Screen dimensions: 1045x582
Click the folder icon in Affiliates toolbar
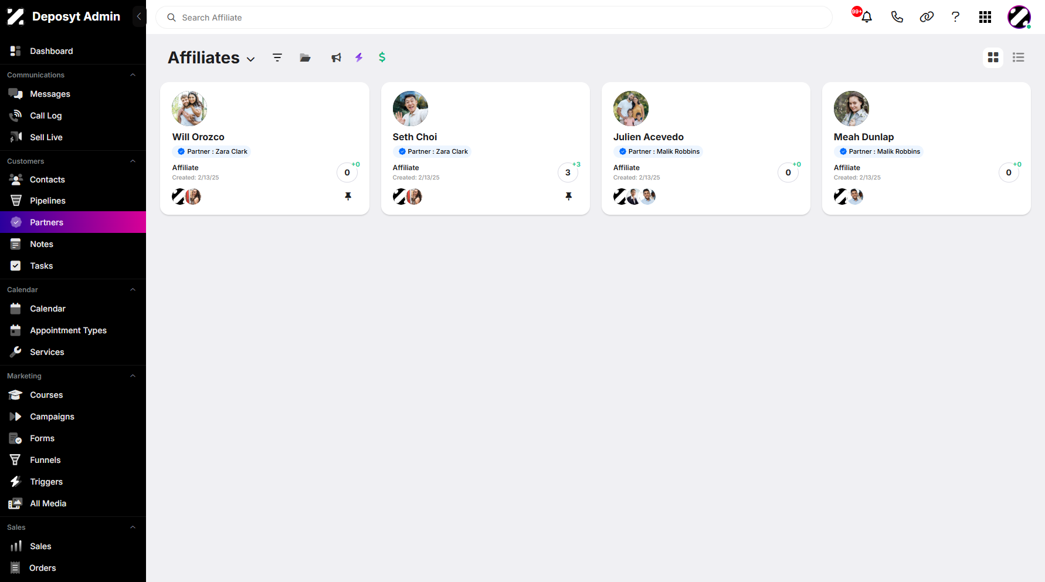click(x=305, y=57)
